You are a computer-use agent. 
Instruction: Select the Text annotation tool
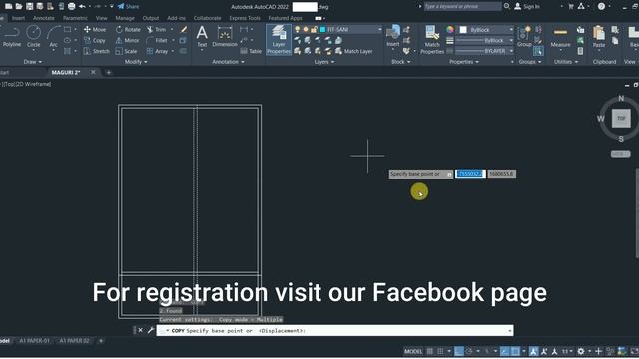[202, 37]
